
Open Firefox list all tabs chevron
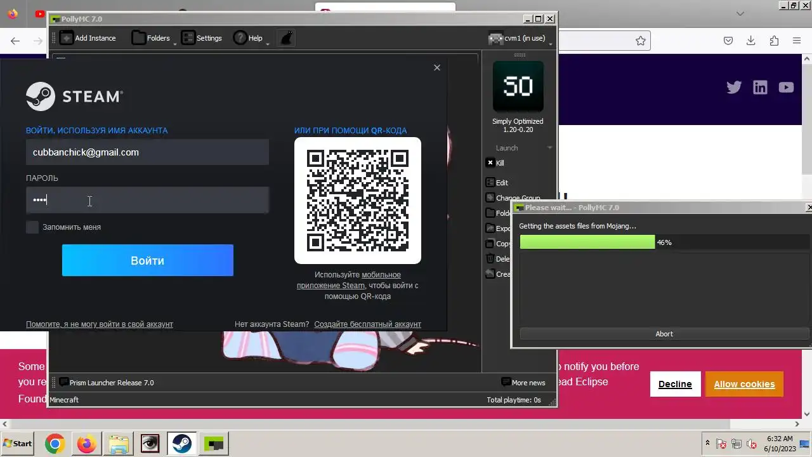coord(740,13)
